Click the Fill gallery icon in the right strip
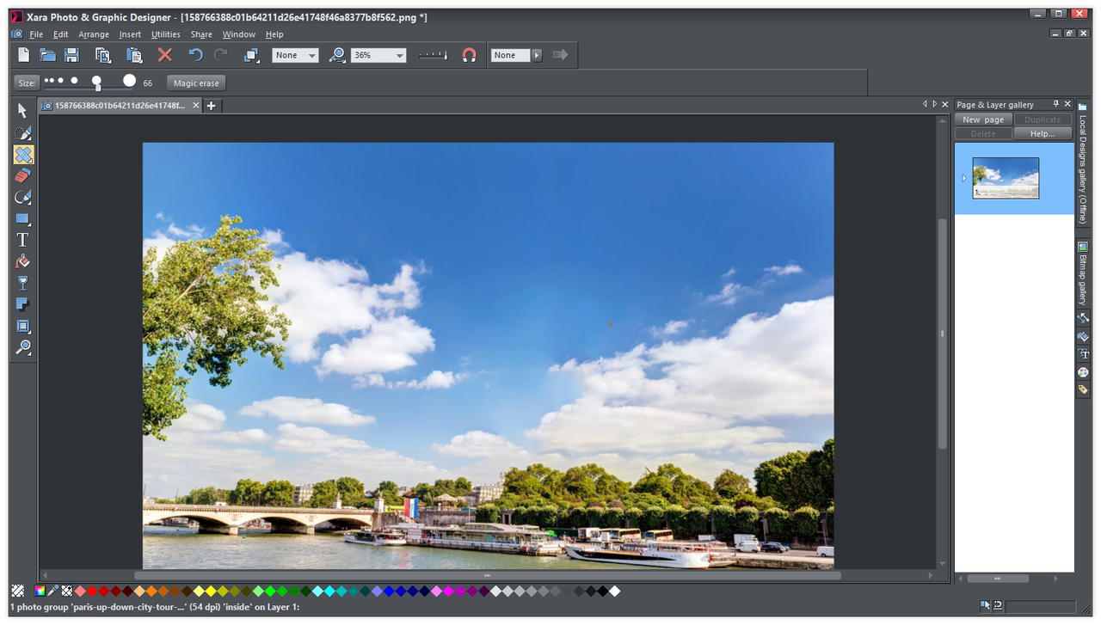The width and height of the screenshot is (1101, 625). coord(1083,336)
